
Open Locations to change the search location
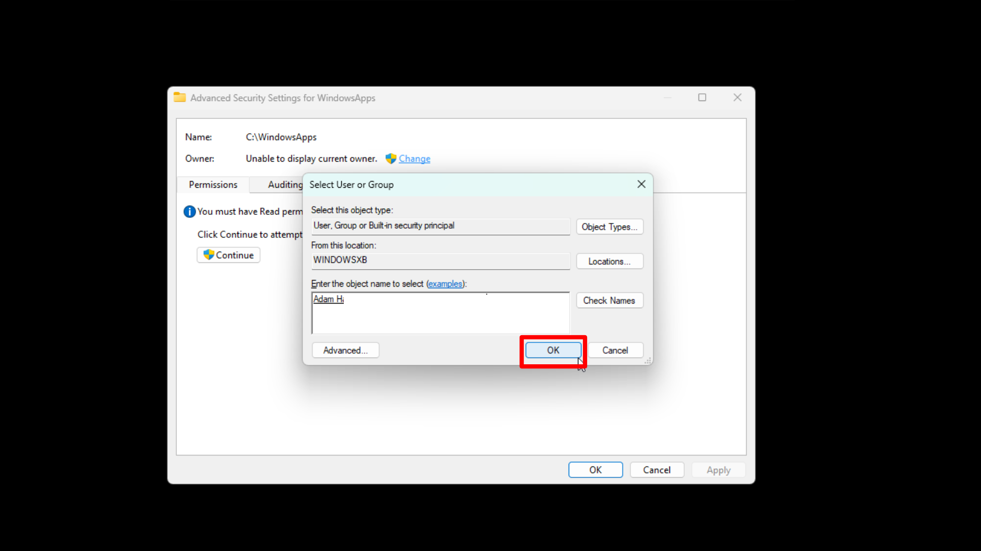coord(610,261)
